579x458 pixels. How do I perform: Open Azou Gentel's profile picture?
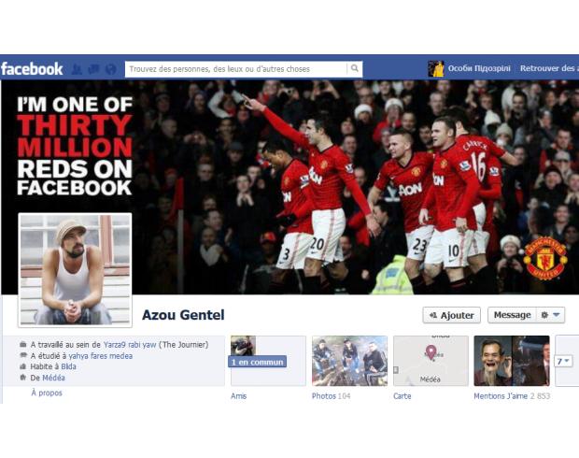[75, 270]
